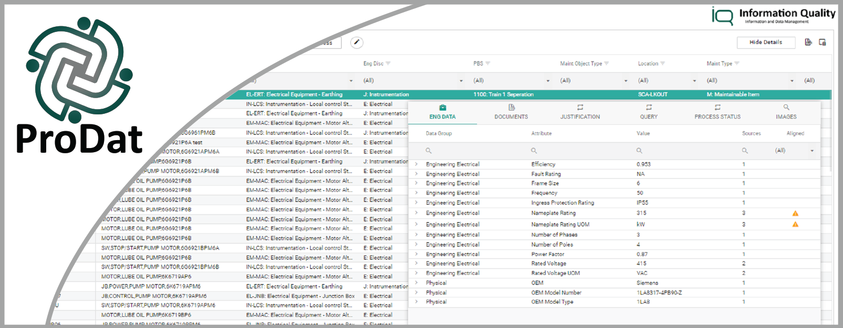
Task: Click the export document icon beside Hide Details
Action: pos(808,42)
